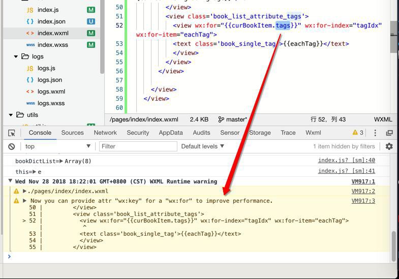Click the M git badge on index.wxss
Screen dimensions: 399x279
point(91,45)
